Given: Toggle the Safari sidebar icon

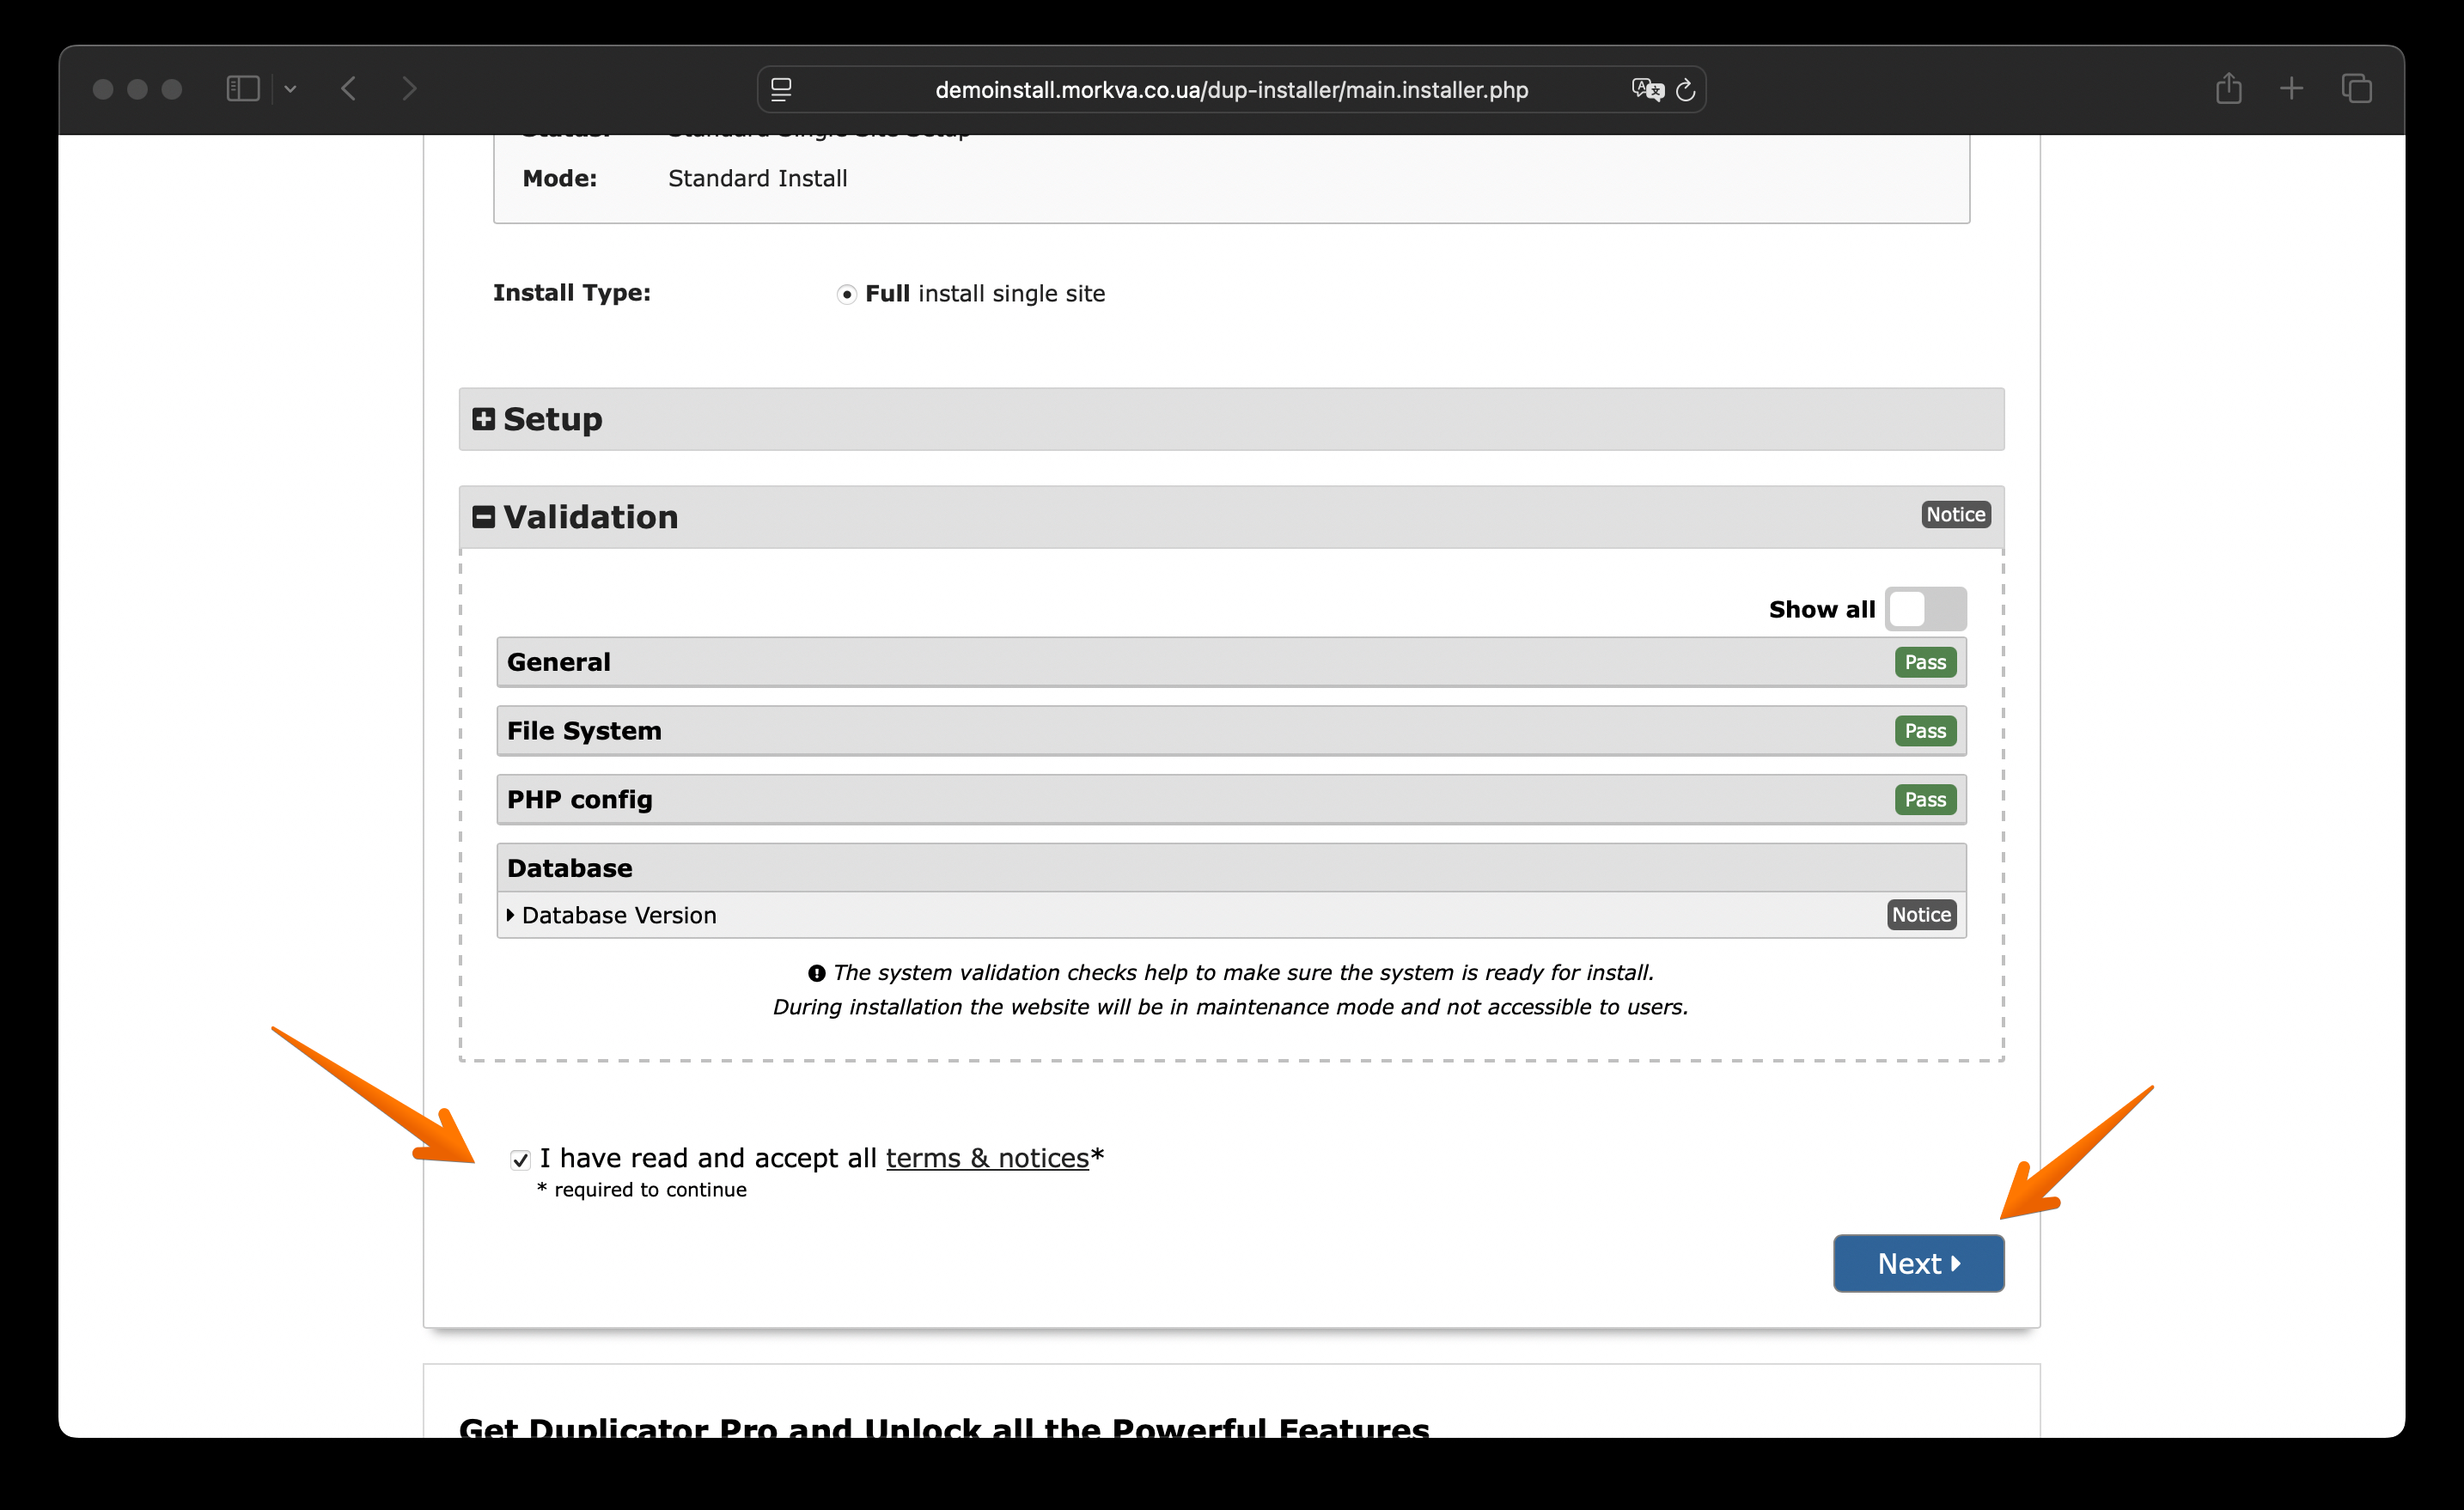Looking at the screenshot, I should pos(242,89).
